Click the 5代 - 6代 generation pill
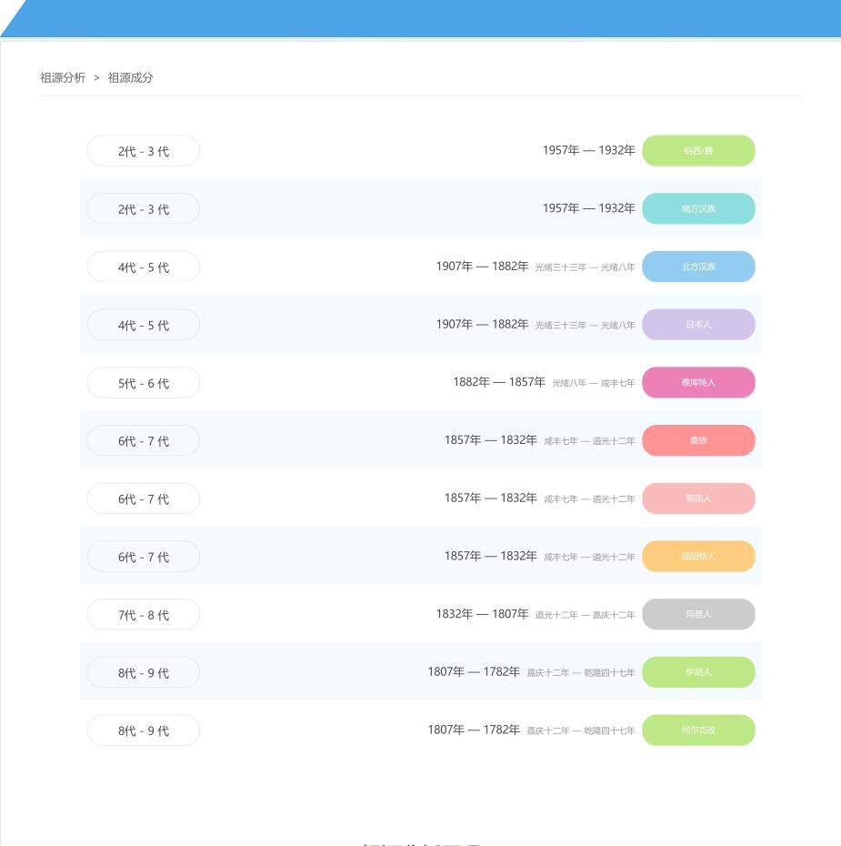The height and width of the screenshot is (846, 841). click(x=144, y=383)
